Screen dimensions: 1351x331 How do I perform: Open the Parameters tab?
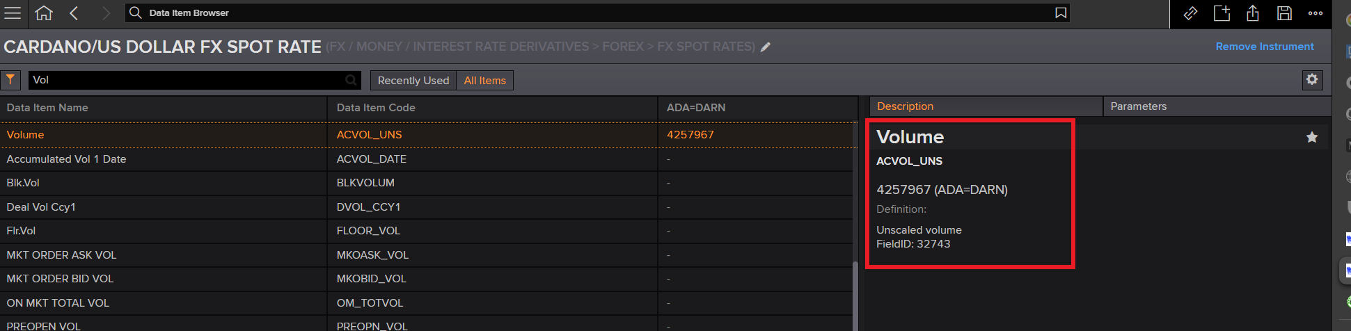pyautogui.click(x=1217, y=106)
